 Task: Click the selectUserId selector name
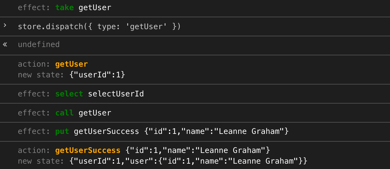click(x=116, y=94)
